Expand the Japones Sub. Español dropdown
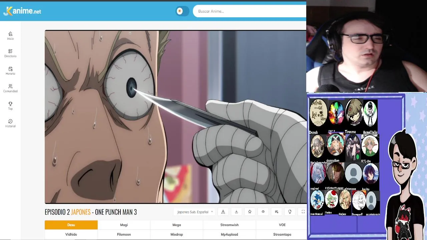Viewport: 427px width, 240px height. (x=195, y=212)
